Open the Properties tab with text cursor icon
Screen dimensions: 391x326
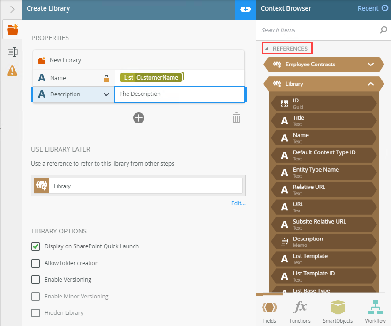pyautogui.click(x=13, y=52)
